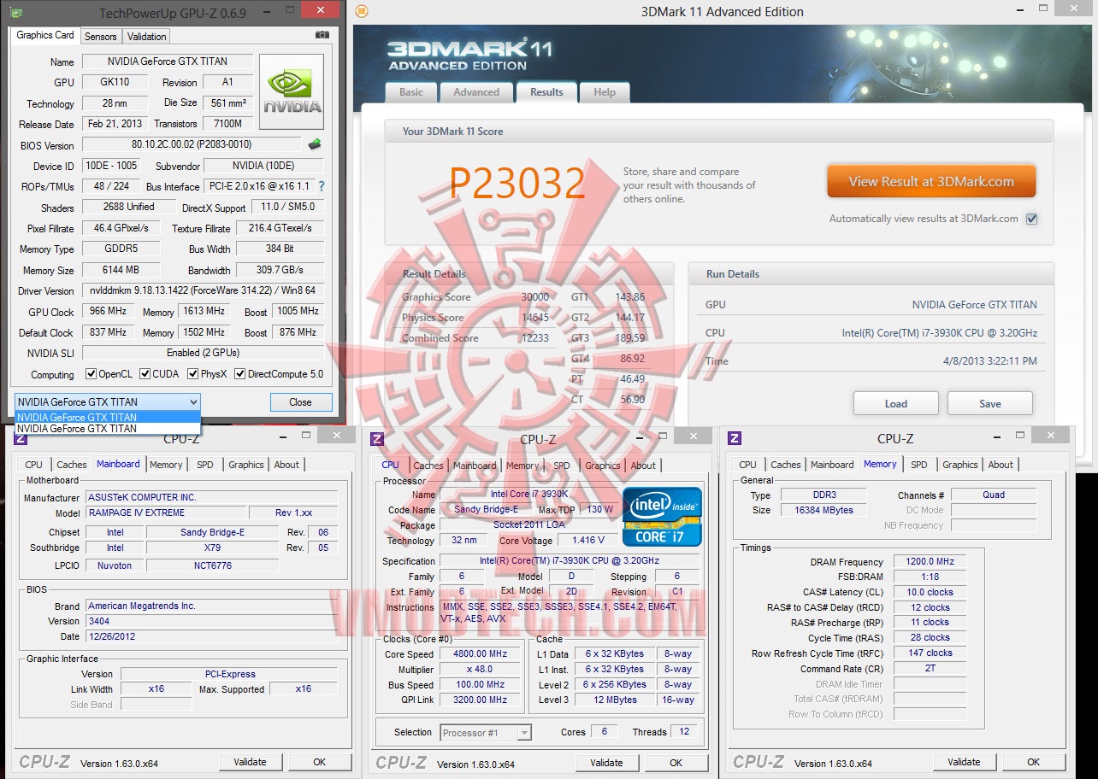Open SPD tab in CPU-Z Memory window
The width and height of the screenshot is (1098, 779).
pyautogui.click(x=919, y=465)
